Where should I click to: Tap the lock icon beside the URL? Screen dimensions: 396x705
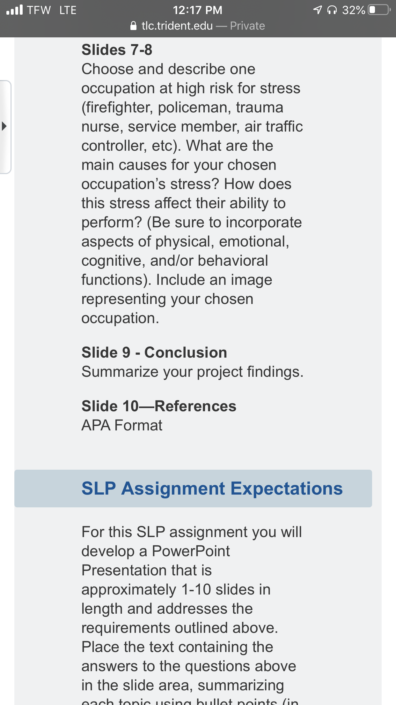pyautogui.click(x=134, y=26)
